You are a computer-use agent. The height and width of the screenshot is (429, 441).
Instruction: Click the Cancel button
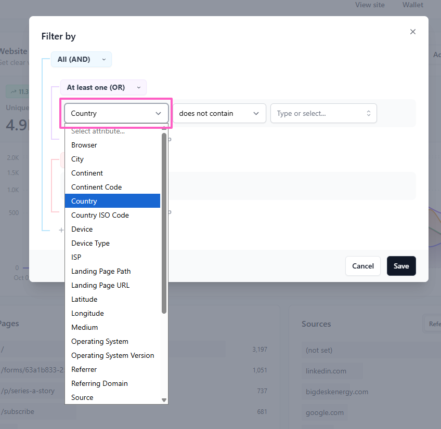coord(362,266)
